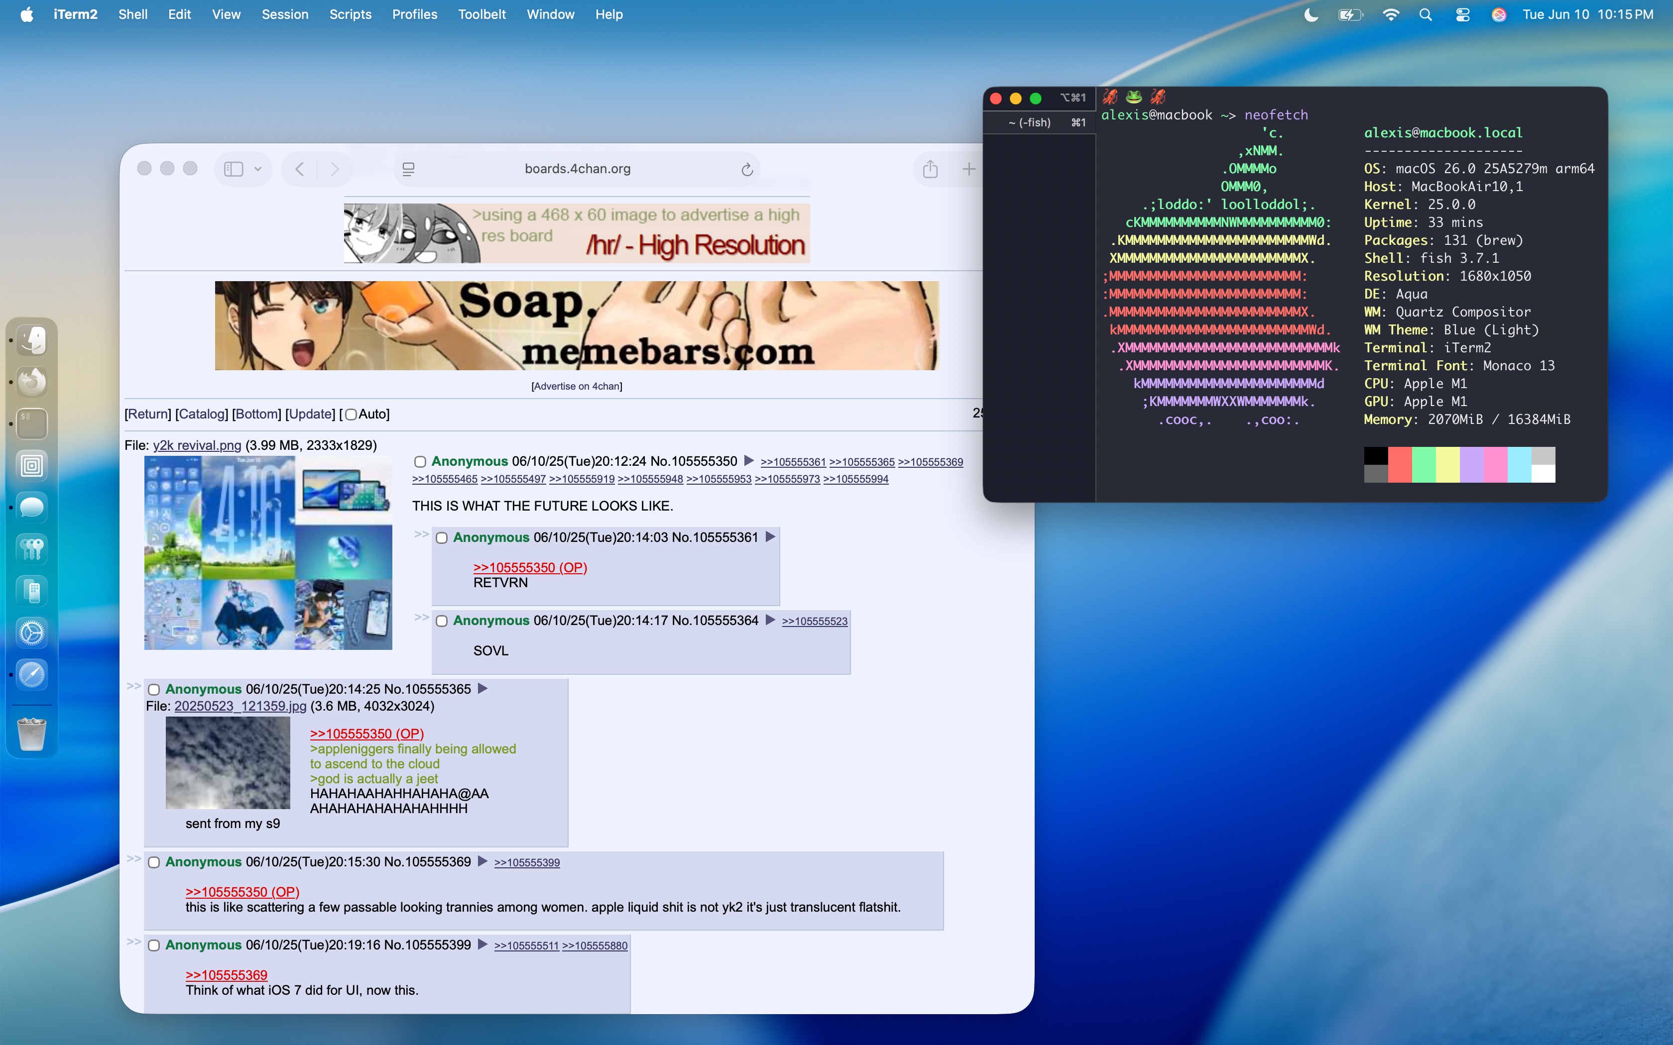
Task: Open the 20250523_121359.jpg file link
Action: 240,706
